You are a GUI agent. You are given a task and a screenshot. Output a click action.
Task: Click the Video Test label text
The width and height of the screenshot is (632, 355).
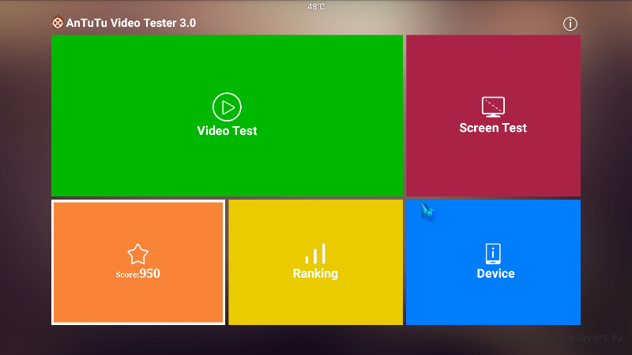click(227, 131)
